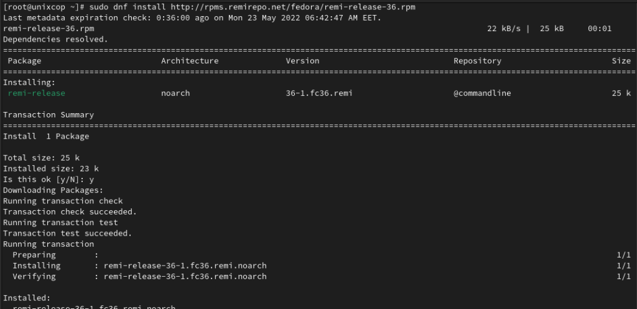
Task: Click the Size column header
Action: click(621, 61)
